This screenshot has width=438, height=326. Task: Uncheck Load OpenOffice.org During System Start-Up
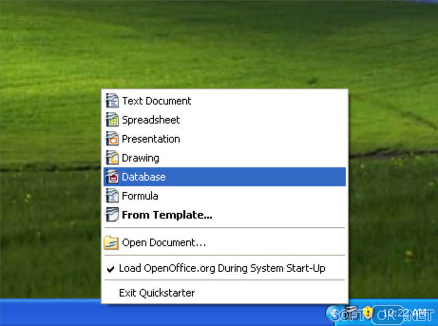pyautogui.click(x=225, y=268)
